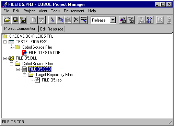Select the highlighted FILEIO5.COB label
Viewport: 174px width, 126px height.
coord(40,69)
